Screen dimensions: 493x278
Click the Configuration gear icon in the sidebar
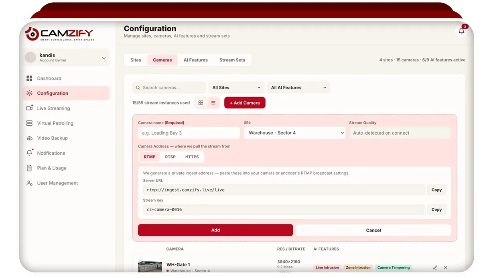pos(29,93)
